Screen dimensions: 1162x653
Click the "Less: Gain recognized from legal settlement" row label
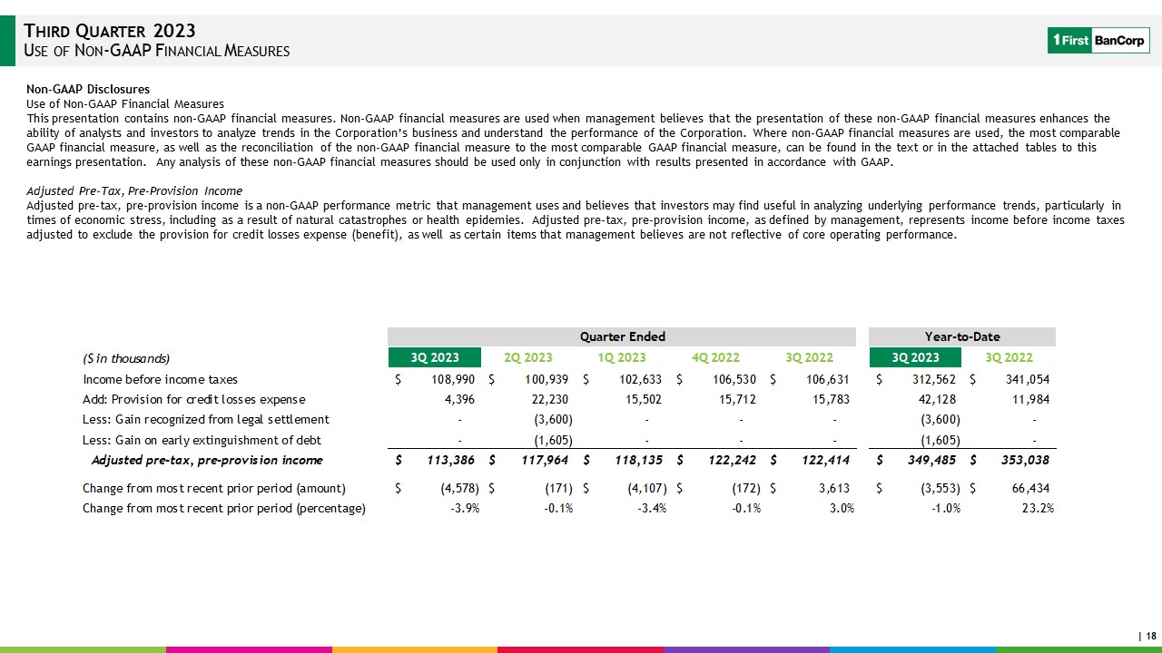coord(206,419)
